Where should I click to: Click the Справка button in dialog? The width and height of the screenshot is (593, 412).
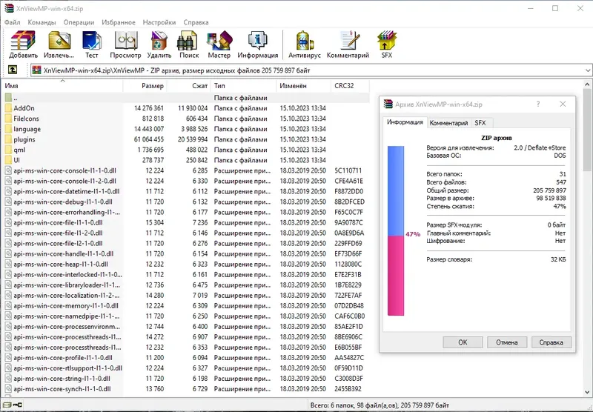[551, 342]
